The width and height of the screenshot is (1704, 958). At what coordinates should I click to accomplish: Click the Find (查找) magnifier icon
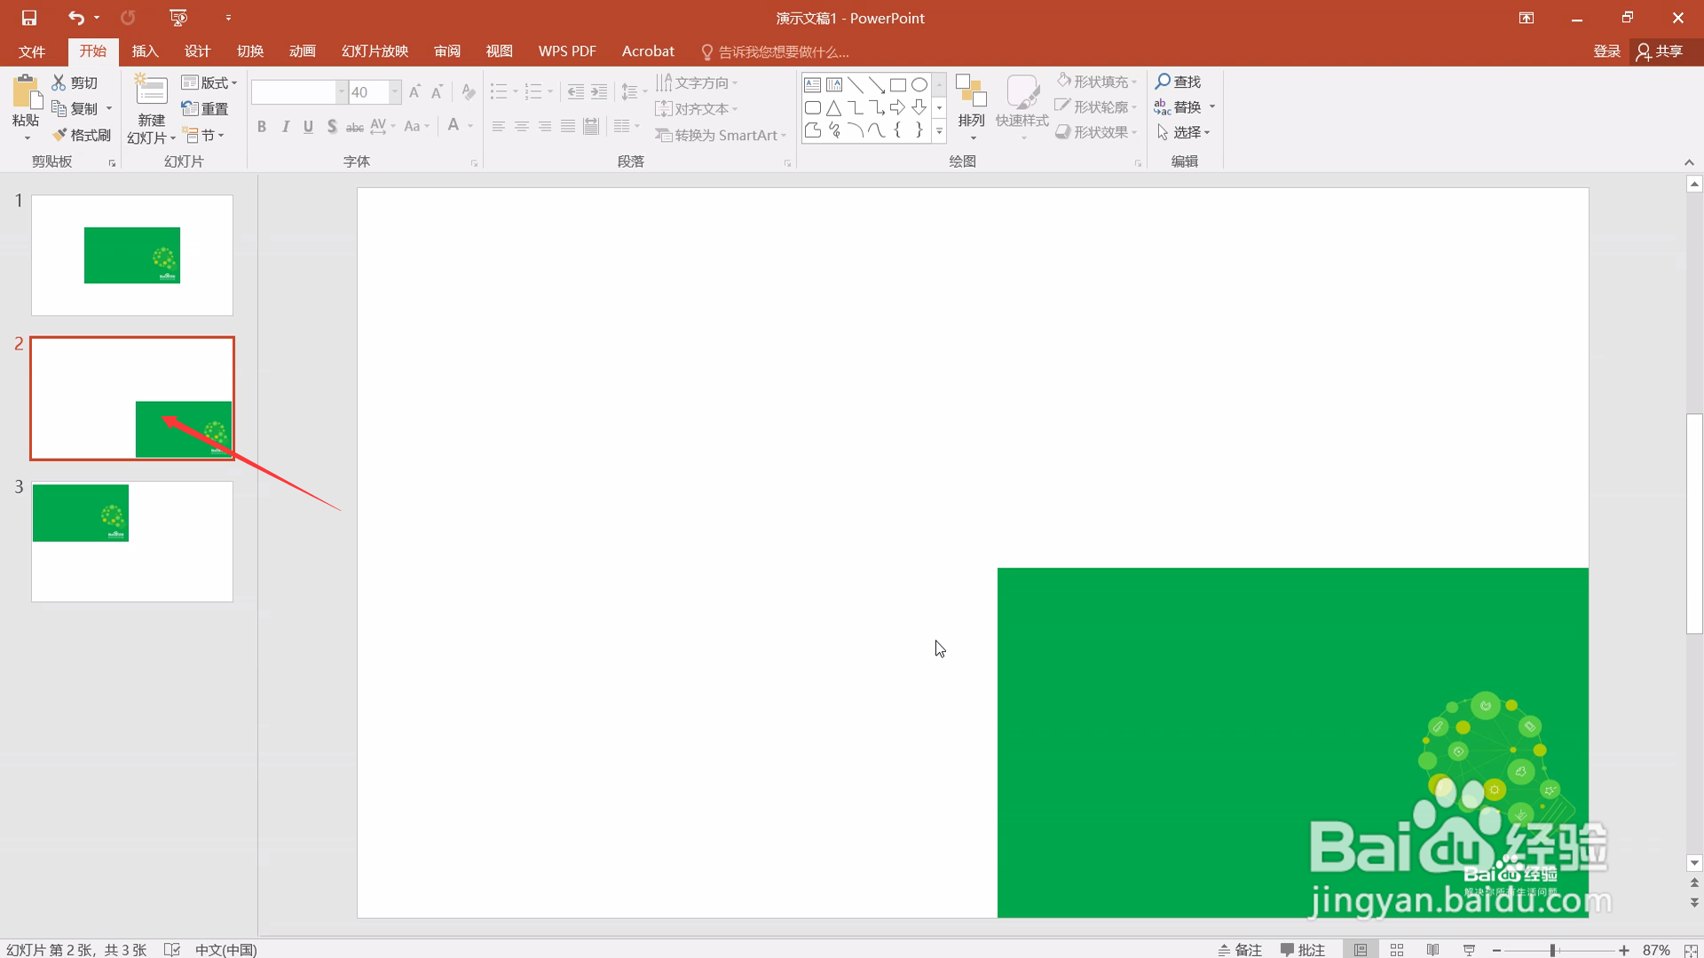tap(1163, 82)
